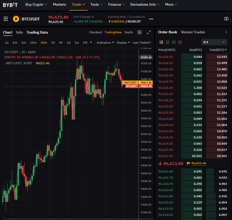Screen dimensions: 232x220
Task: Show asks only order book view
Action: 180,42
